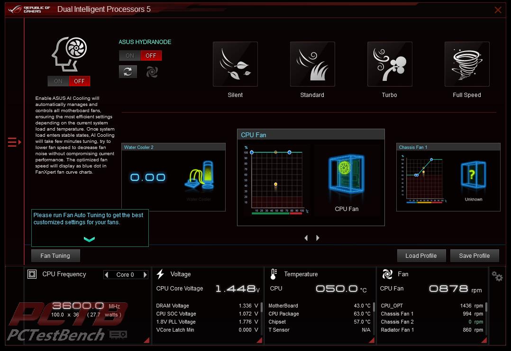Expand the Fan panel corner triangle
Image resolution: width=511 pixels, height=351 pixels.
484,340
